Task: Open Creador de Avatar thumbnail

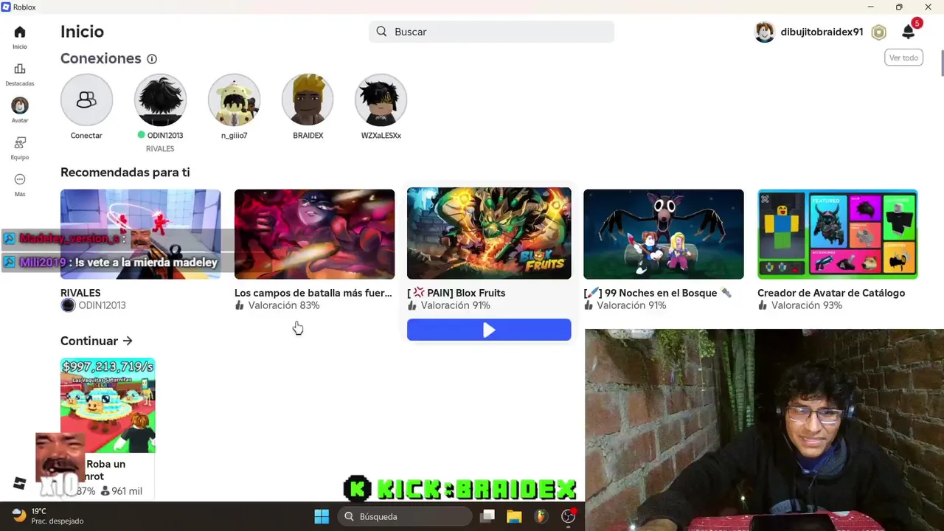Action: pos(837,234)
